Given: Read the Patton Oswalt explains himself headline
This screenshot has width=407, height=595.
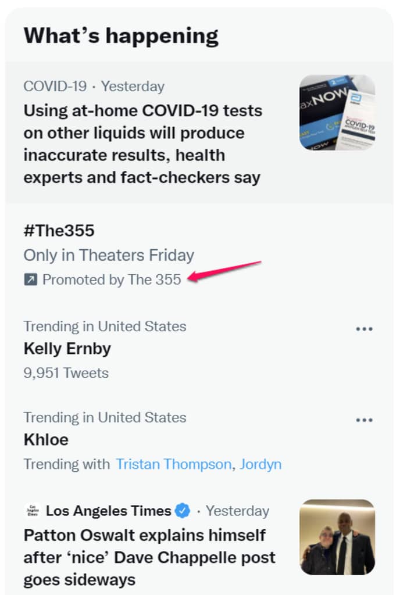Looking at the screenshot, I should 149,557.
